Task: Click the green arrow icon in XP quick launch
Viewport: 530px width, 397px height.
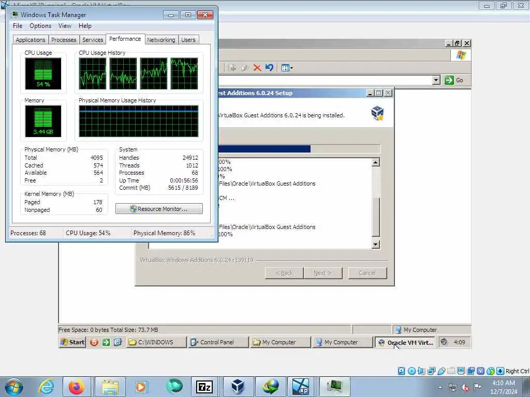Action: point(106,342)
